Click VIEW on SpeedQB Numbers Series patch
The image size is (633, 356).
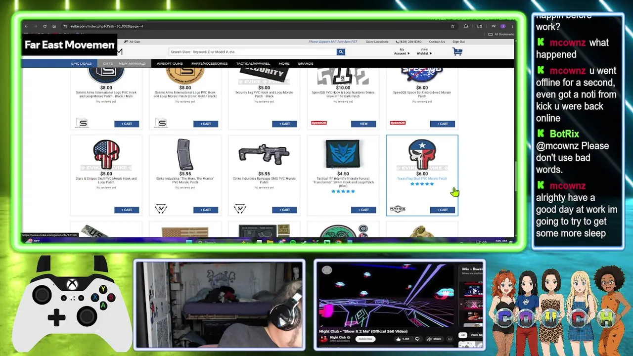pyautogui.click(x=363, y=124)
